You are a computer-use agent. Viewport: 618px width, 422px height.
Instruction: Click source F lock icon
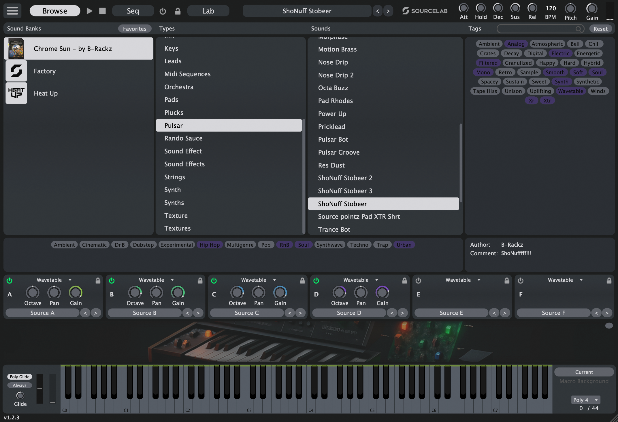[x=609, y=280]
